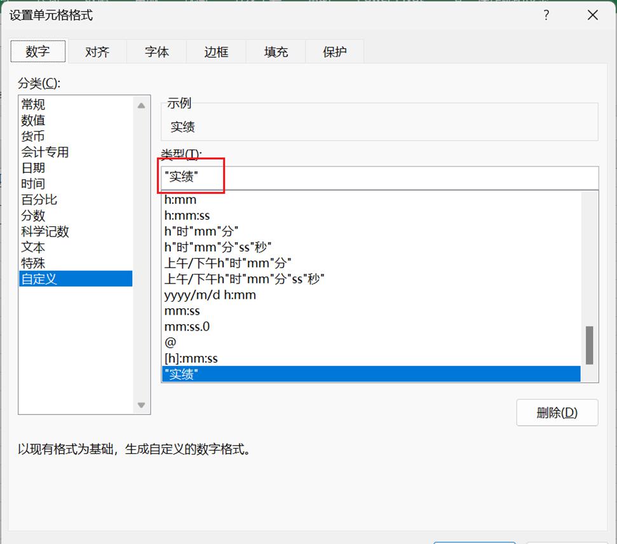Click the category list scroll up arrow
617x544 pixels.
pyautogui.click(x=141, y=105)
